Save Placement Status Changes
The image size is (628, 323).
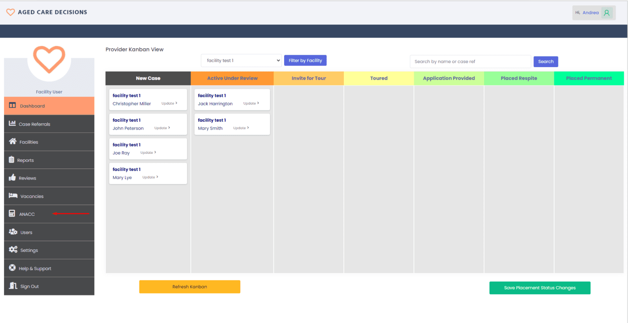[540, 287]
